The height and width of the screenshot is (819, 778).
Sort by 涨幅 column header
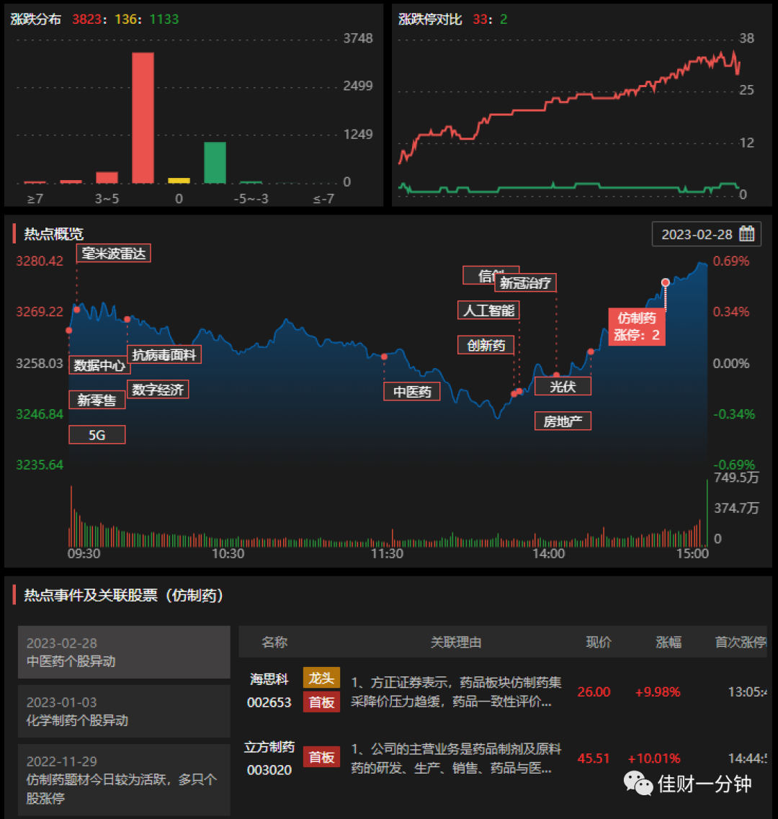669,642
